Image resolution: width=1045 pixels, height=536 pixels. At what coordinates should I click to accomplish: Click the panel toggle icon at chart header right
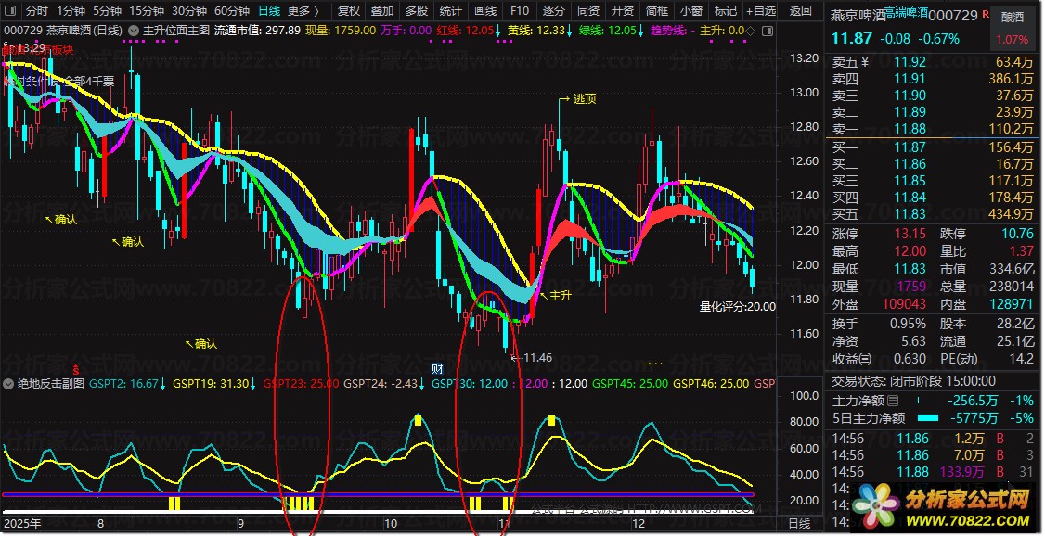[x=768, y=31]
